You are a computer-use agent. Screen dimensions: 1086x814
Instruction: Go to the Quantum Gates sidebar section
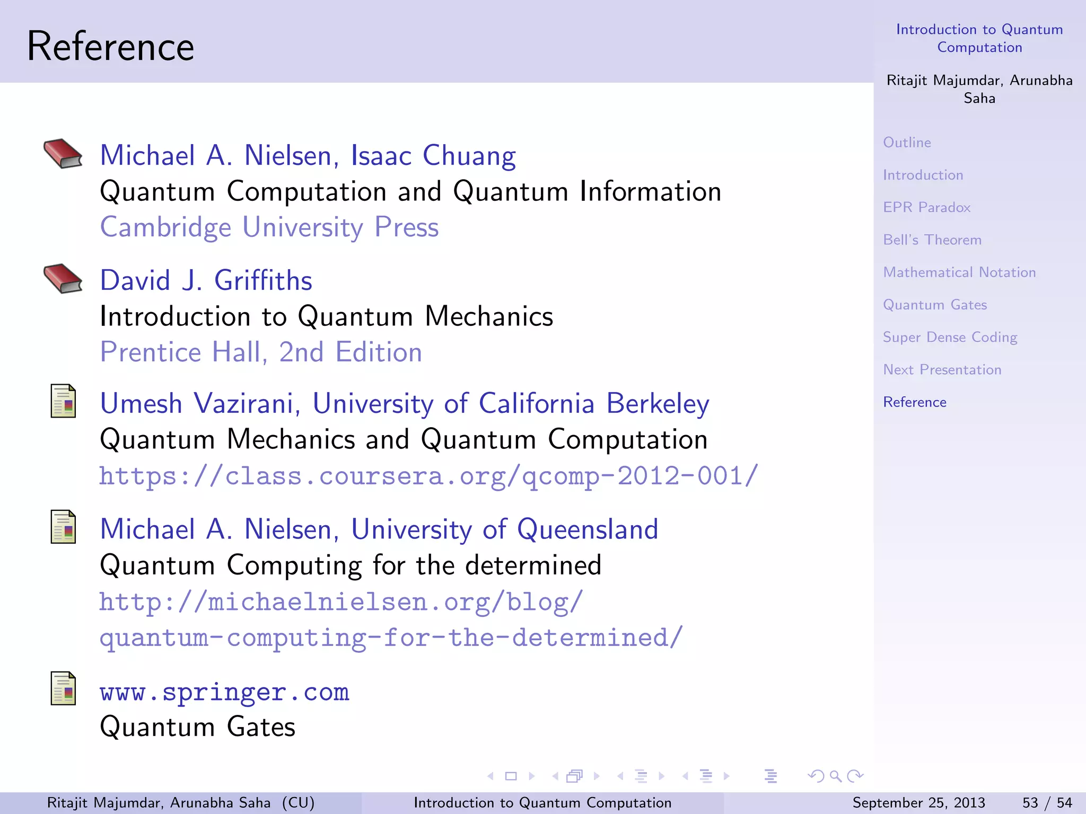click(x=935, y=305)
